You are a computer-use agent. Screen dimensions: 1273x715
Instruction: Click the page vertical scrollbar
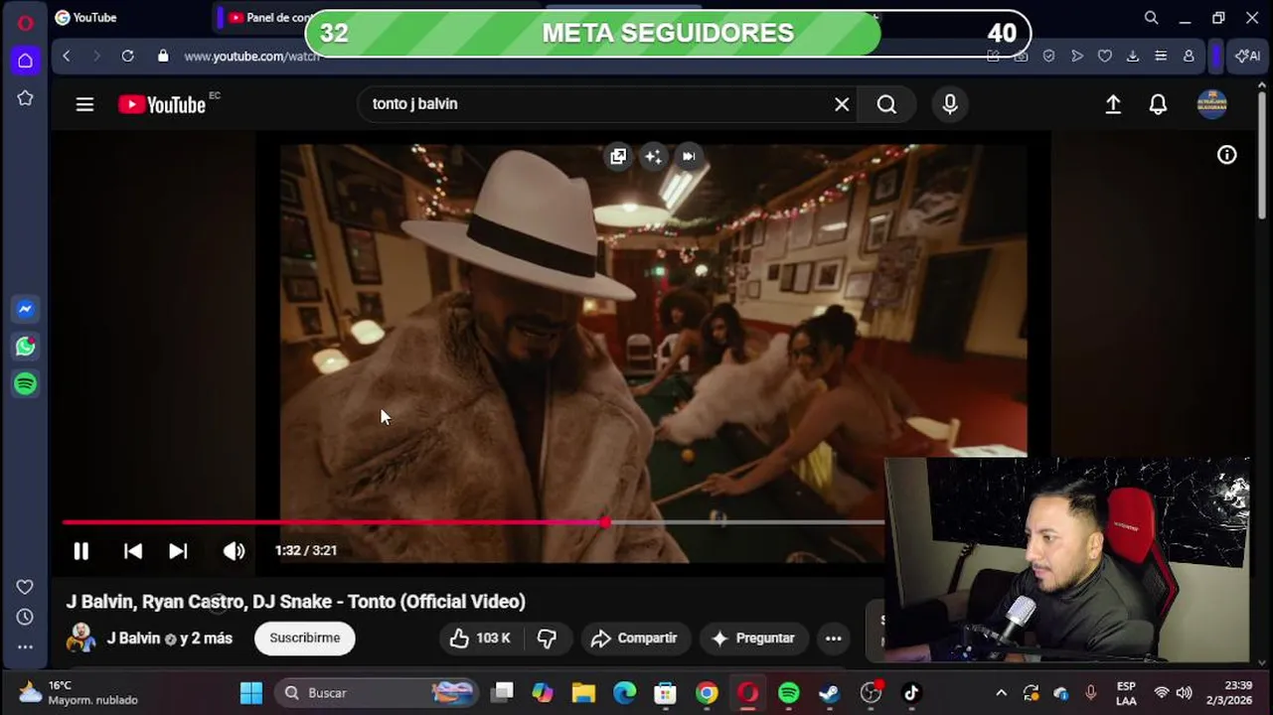[1262, 154]
